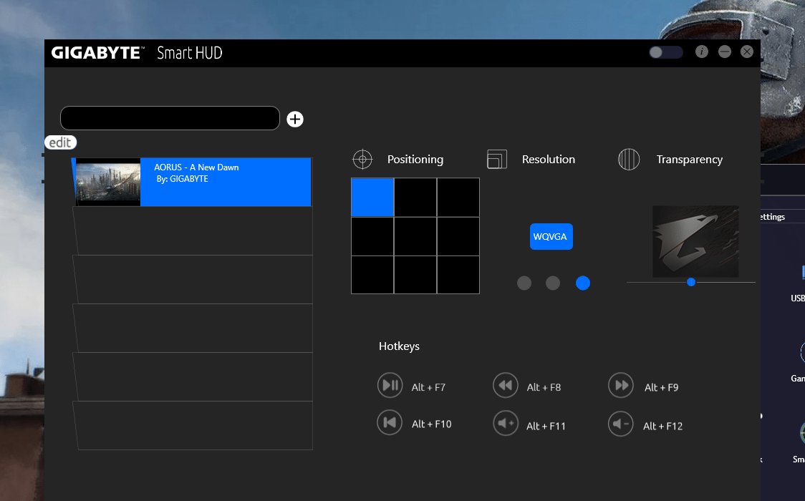
Task: Click the Transparency striped-circle icon
Action: (629, 160)
